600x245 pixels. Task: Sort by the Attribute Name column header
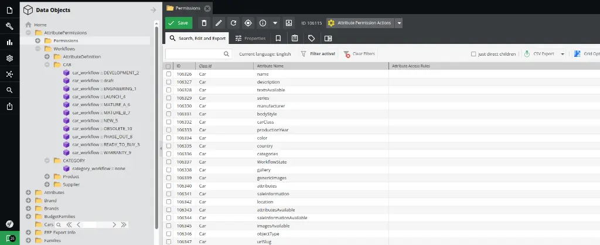pos(321,66)
